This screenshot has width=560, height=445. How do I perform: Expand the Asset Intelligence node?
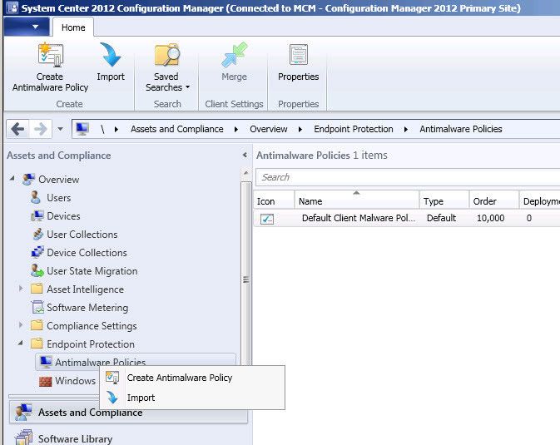tap(21, 289)
